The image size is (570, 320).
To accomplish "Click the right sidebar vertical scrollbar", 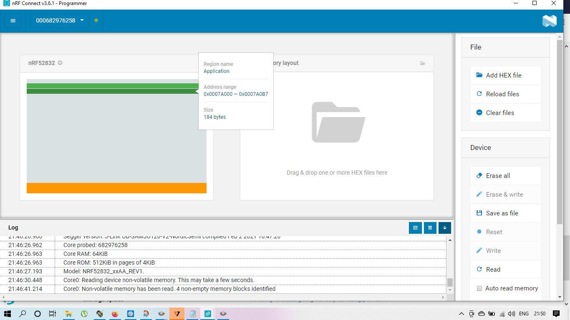I will (x=560, y=131).
